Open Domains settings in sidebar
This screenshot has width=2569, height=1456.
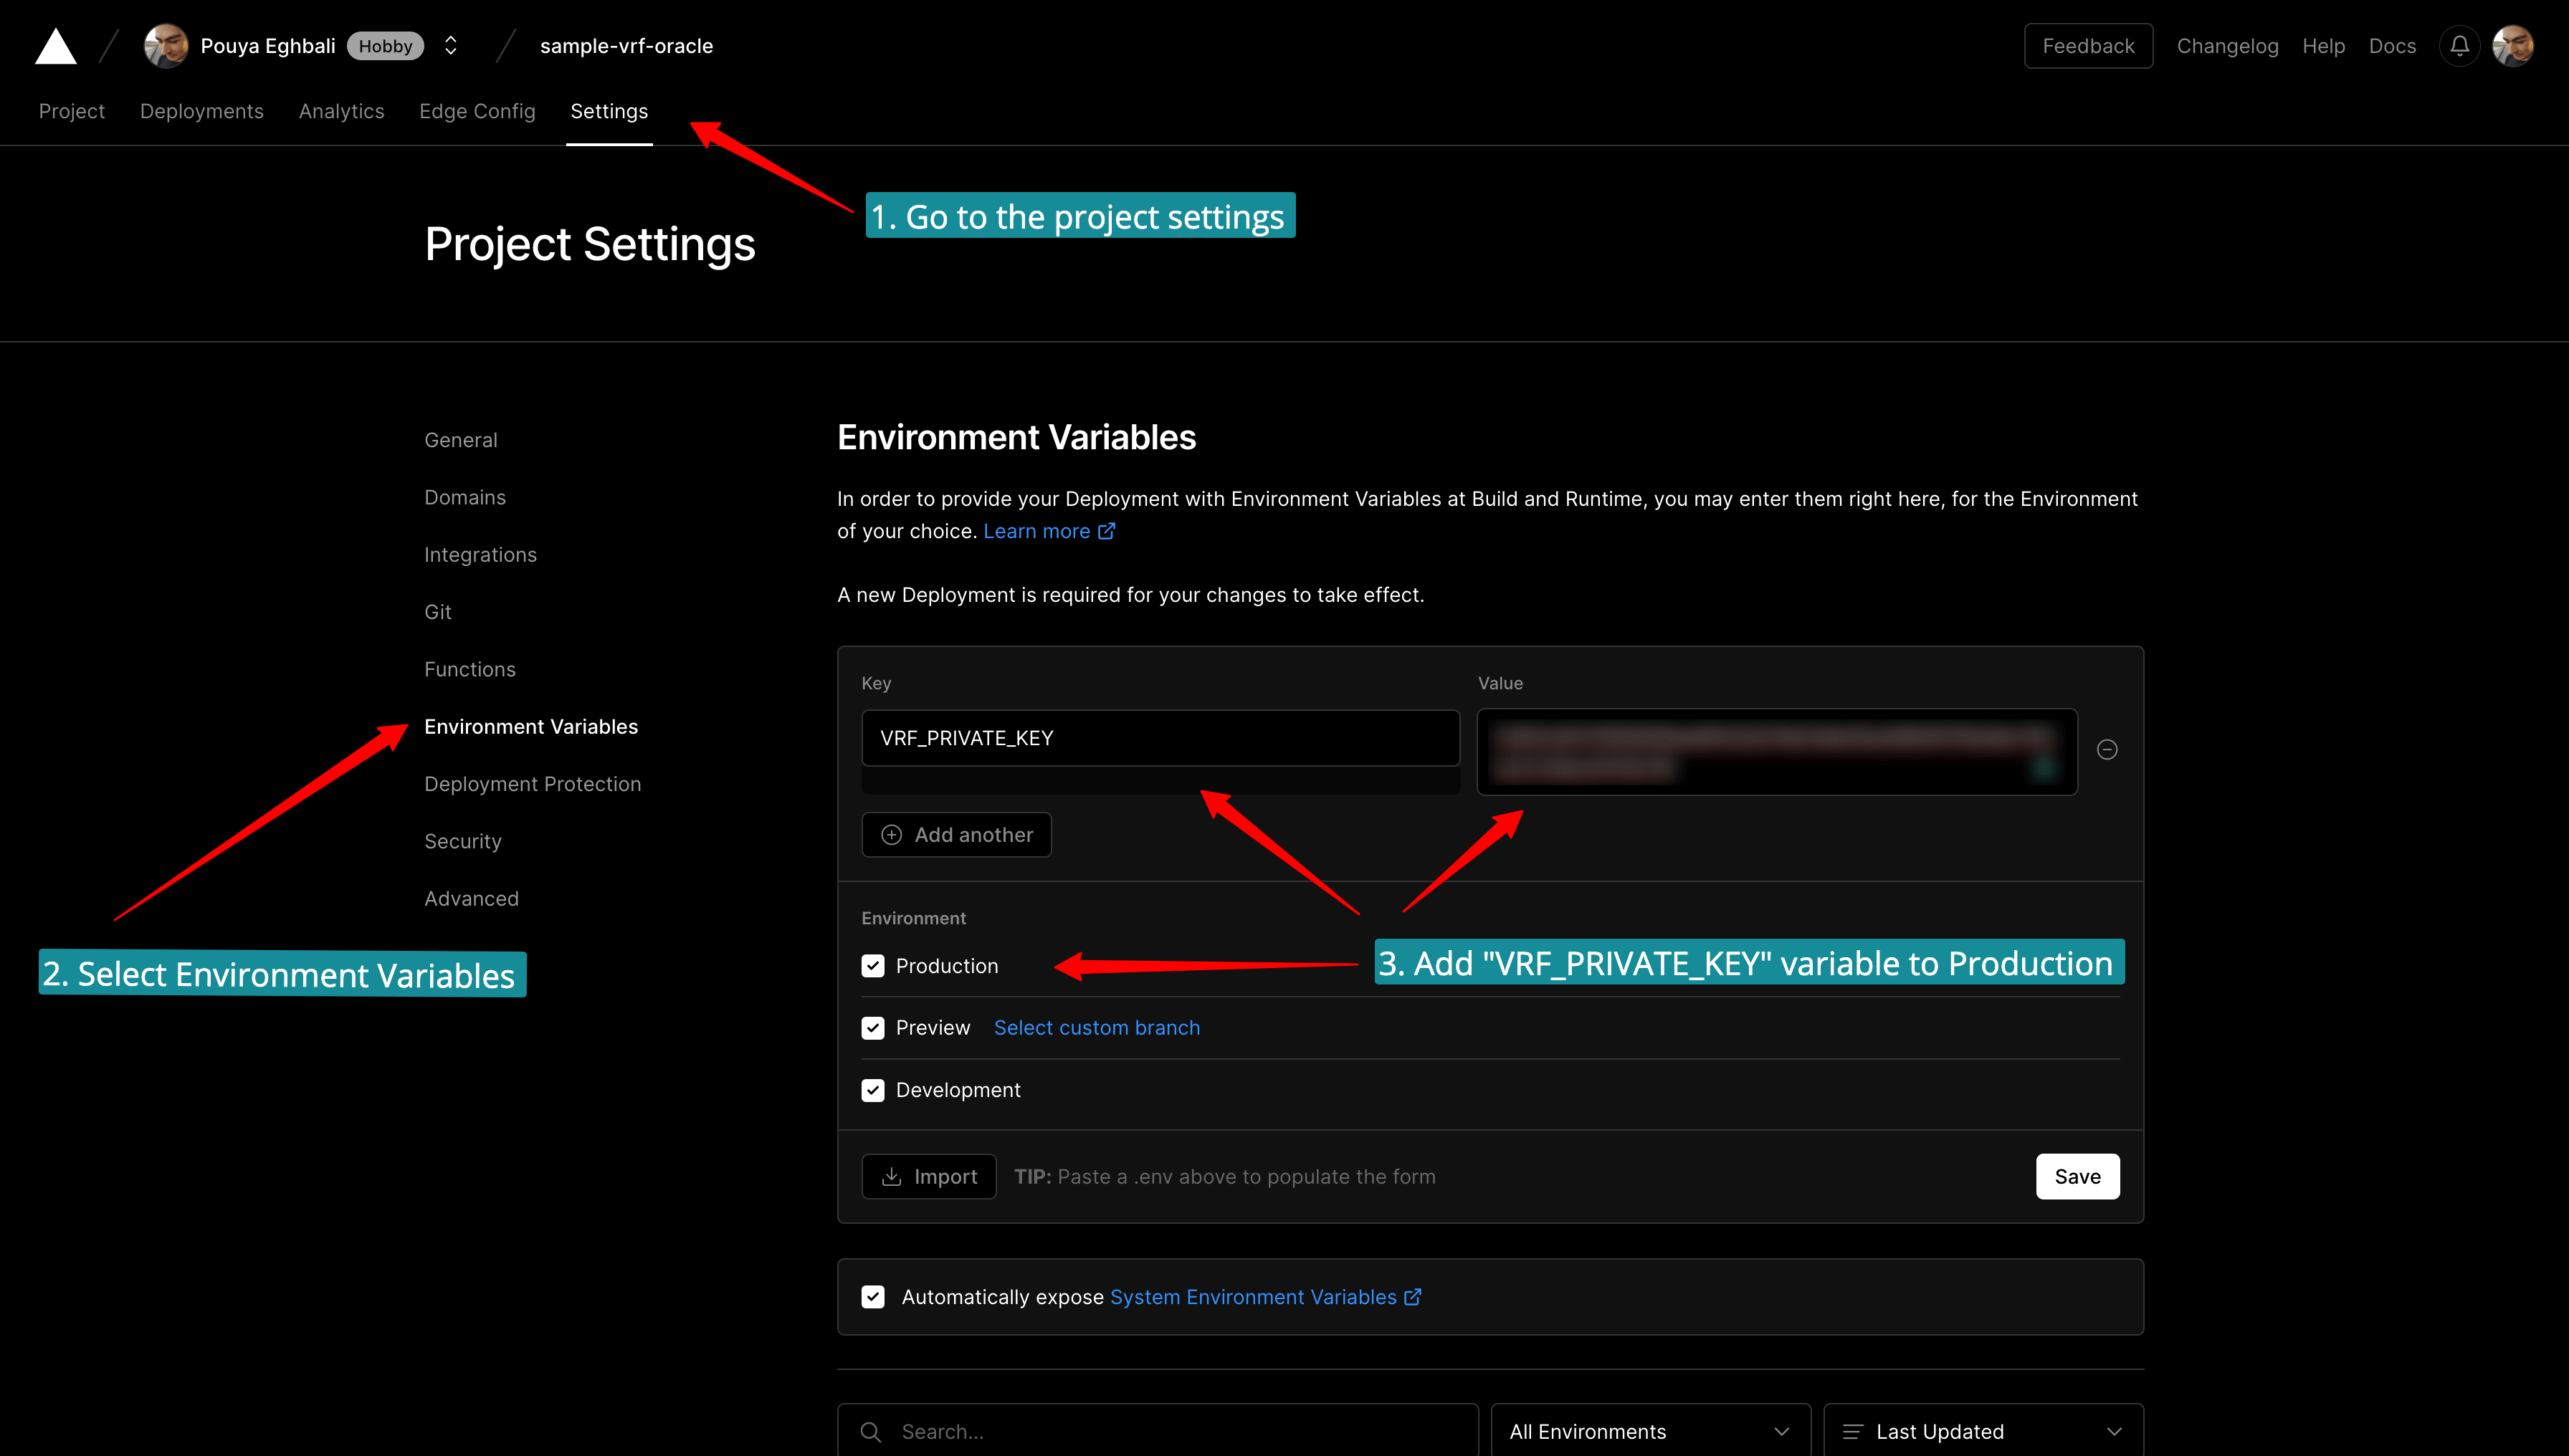point(464,497)
